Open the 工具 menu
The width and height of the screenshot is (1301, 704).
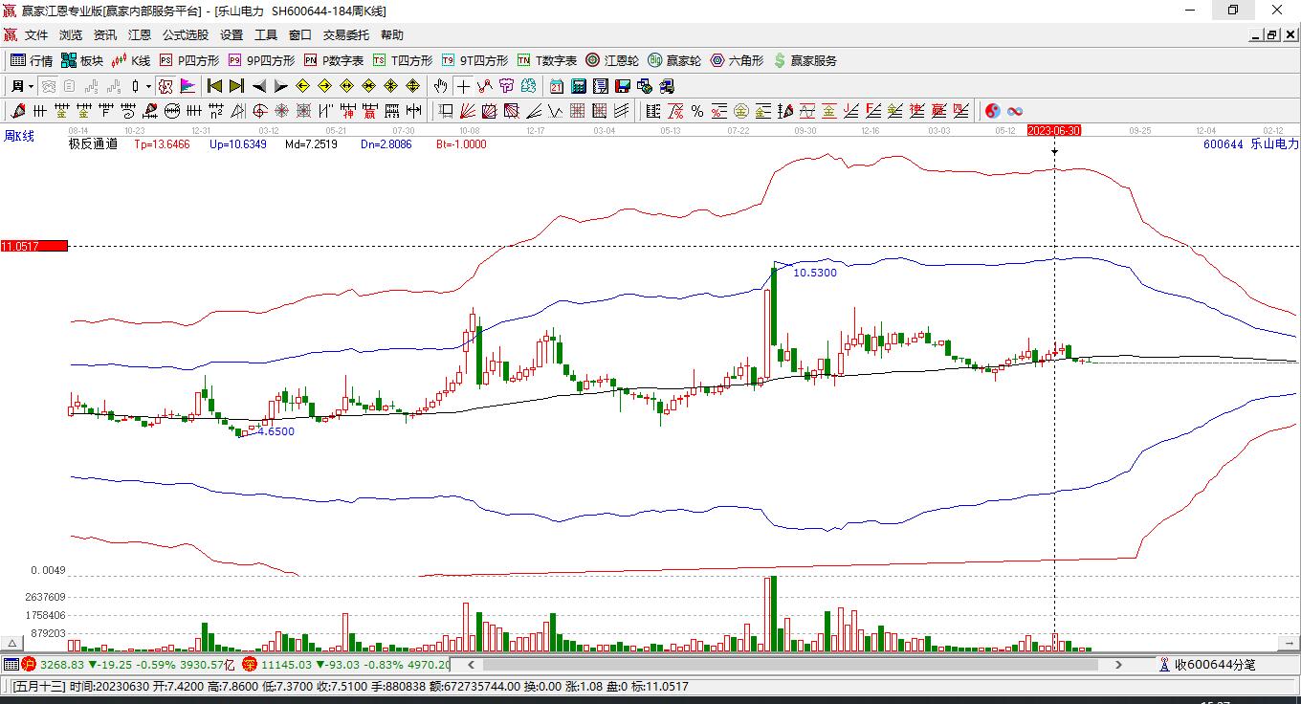click(x=266, y=34)
